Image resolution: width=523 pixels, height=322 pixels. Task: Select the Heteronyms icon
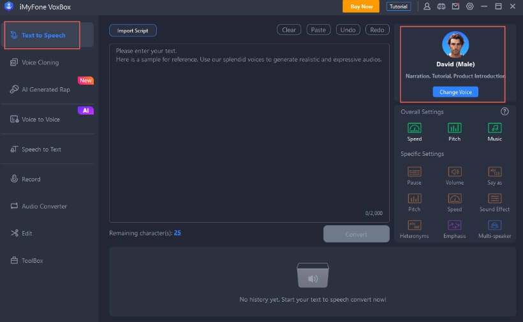point(415,225)
